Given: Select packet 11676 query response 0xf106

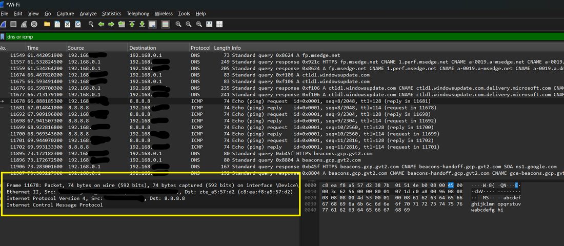Looking at the screenshot, I should pyautogui.click(x=282, y=88).
